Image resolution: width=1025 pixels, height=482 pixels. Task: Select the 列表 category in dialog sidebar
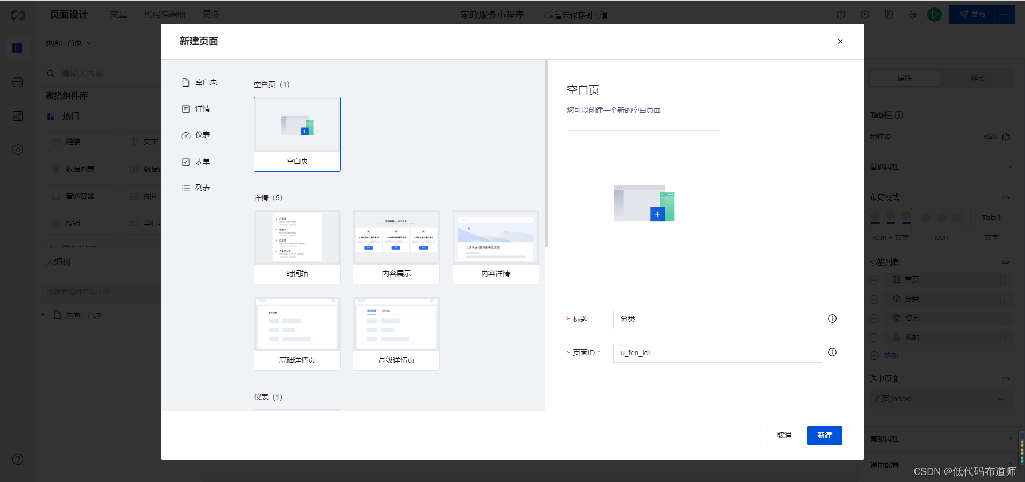pyautogui.click(x=196, y=188)
